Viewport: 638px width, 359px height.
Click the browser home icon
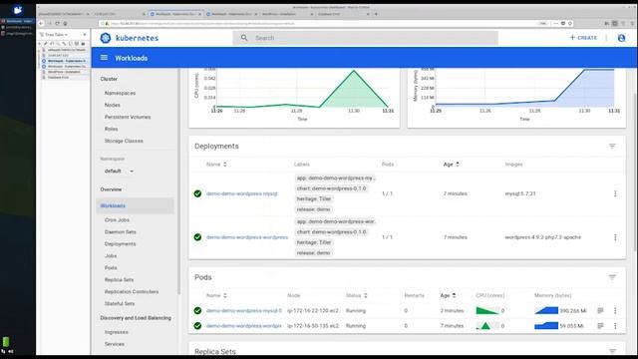(x=65, y=24)
